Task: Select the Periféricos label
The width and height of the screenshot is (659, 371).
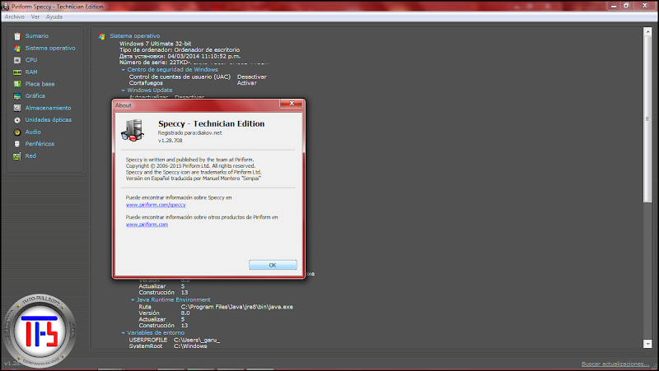Action: [40, 144]
